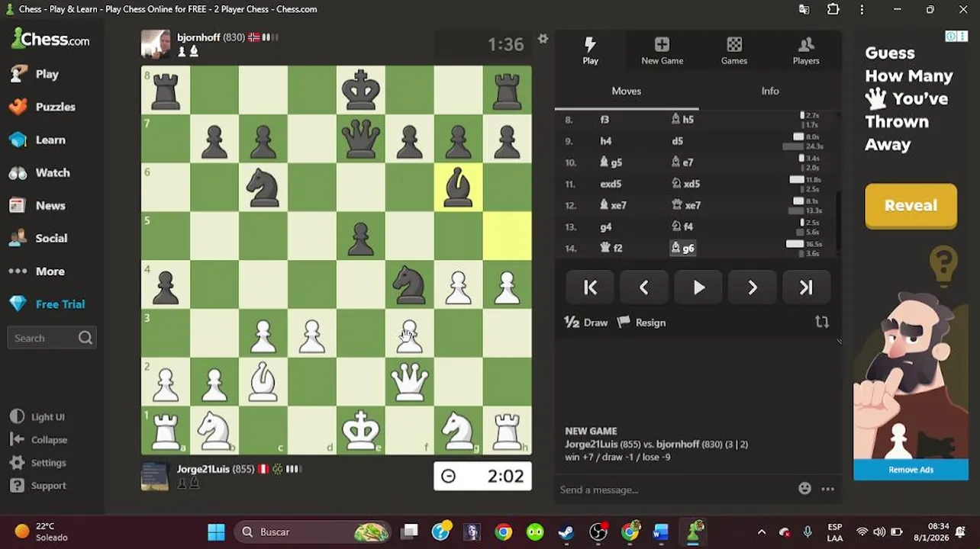Open the browser three-dot menu

pos(862,9)
